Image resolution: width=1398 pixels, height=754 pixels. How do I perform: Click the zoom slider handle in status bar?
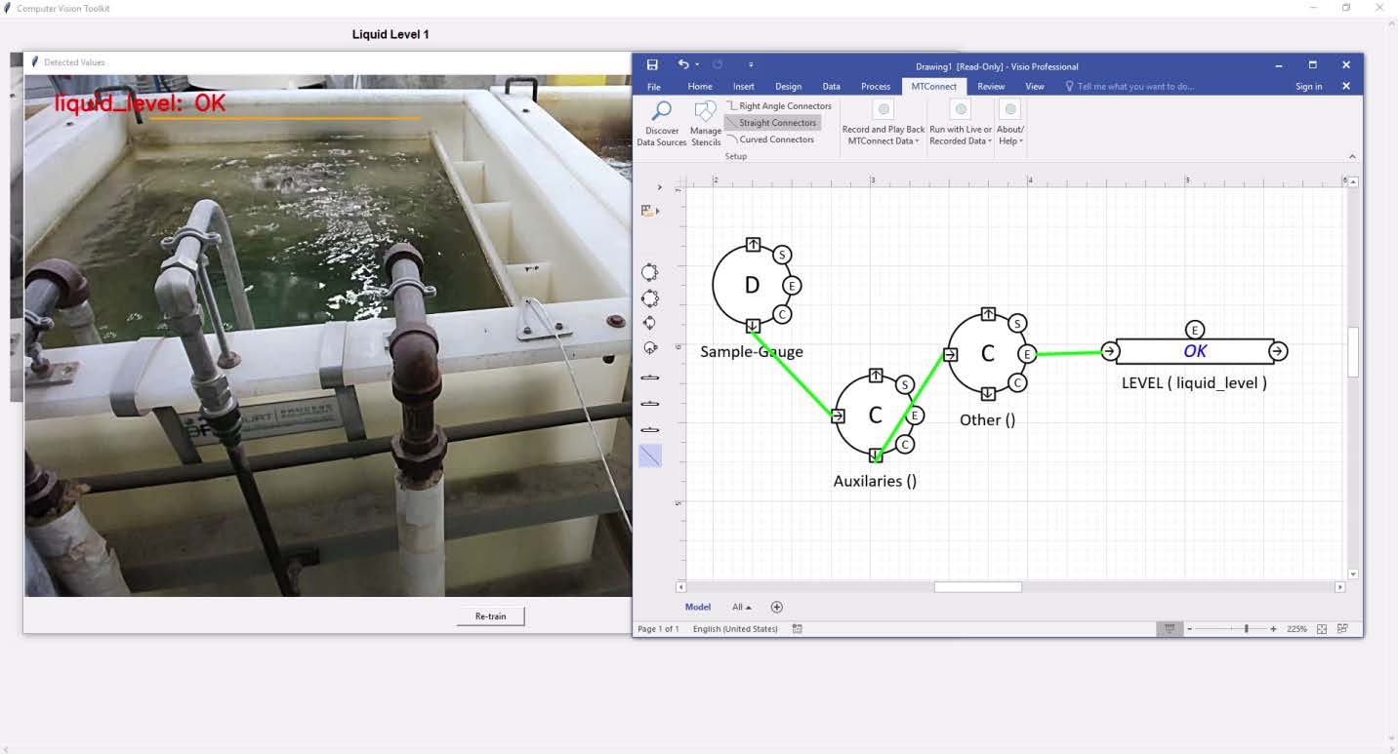click(1246, 629)
